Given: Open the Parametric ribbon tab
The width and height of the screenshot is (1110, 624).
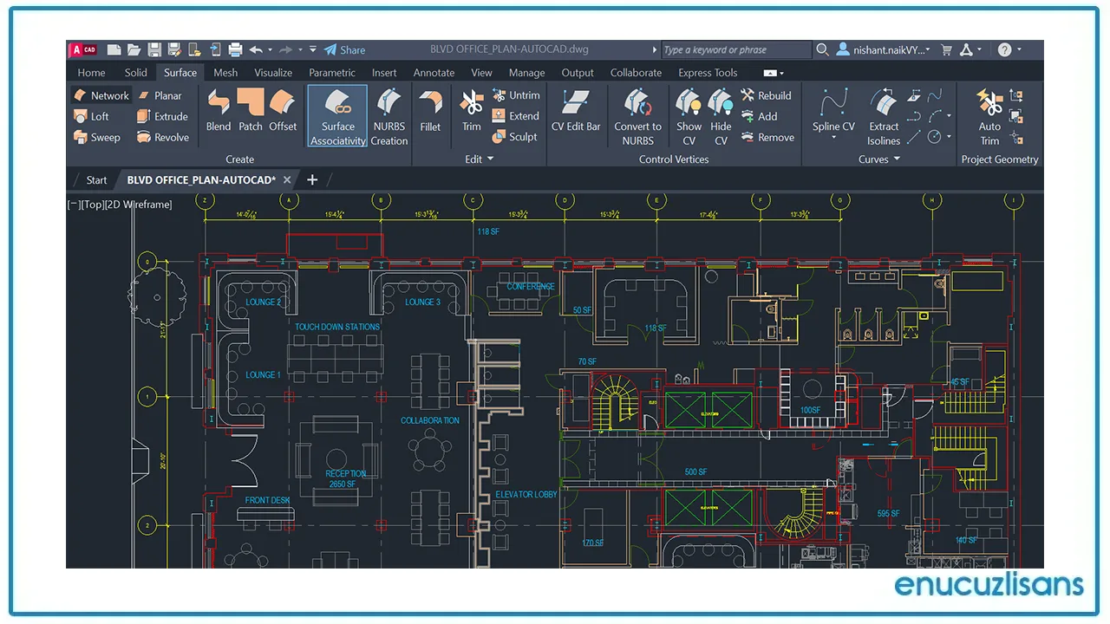Looking at the screenshot, I should (x=332, y=73).
